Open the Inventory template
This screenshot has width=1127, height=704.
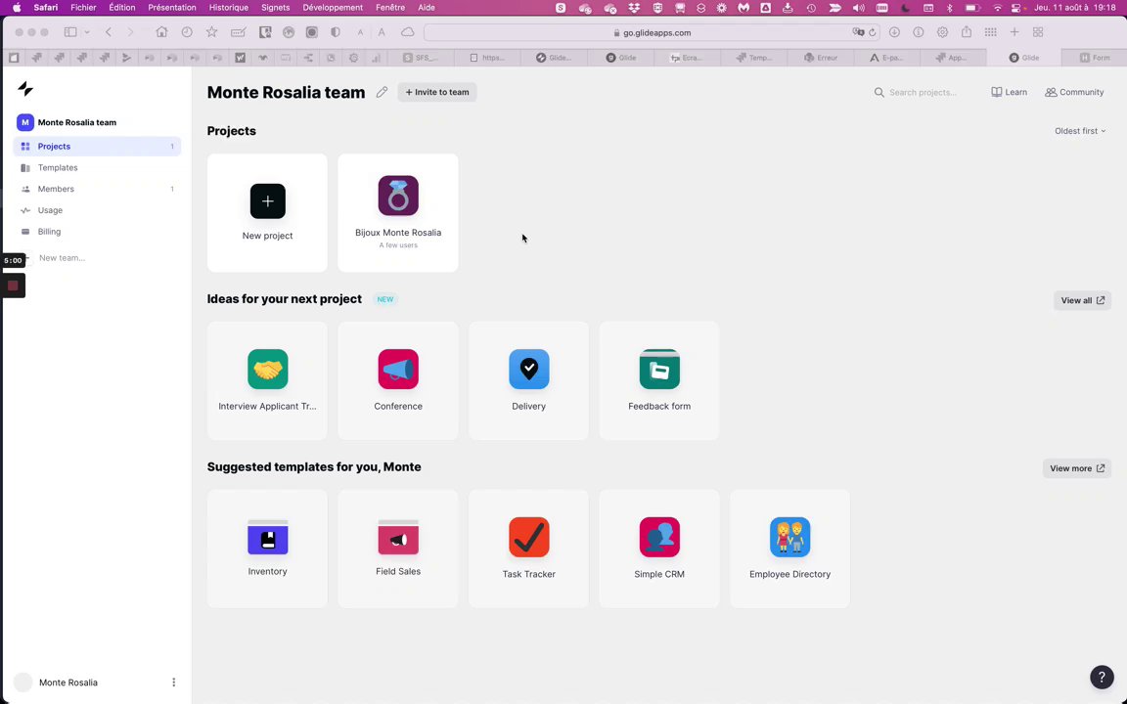click(267, 549)
